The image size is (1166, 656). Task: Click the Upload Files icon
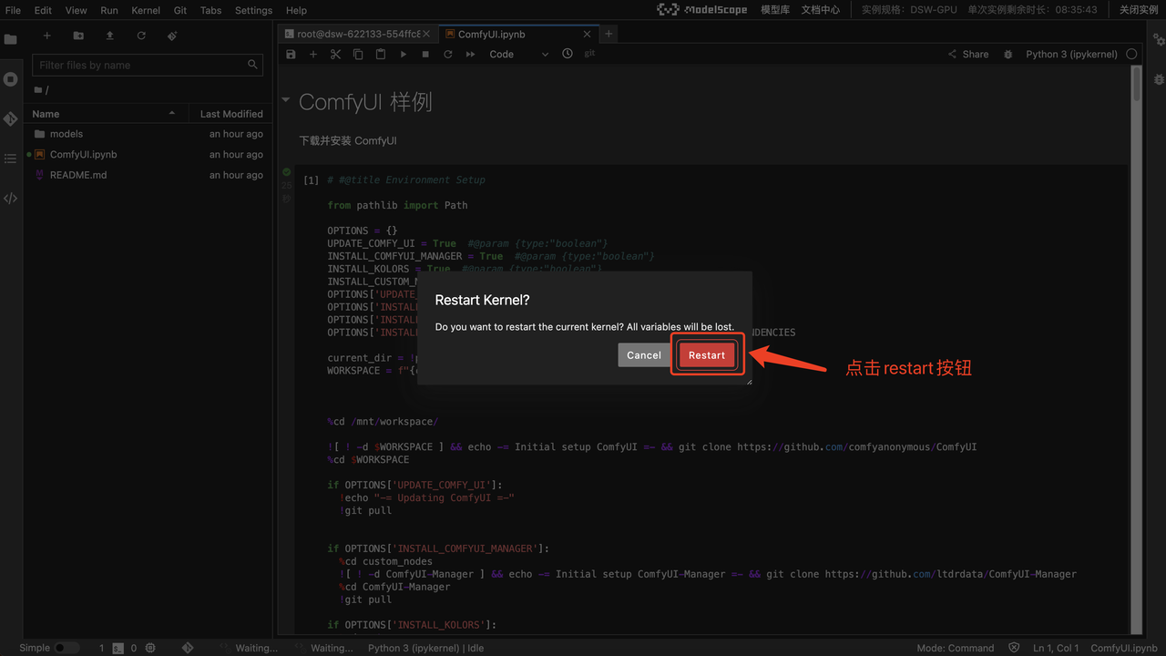click(x=109, y=36)
